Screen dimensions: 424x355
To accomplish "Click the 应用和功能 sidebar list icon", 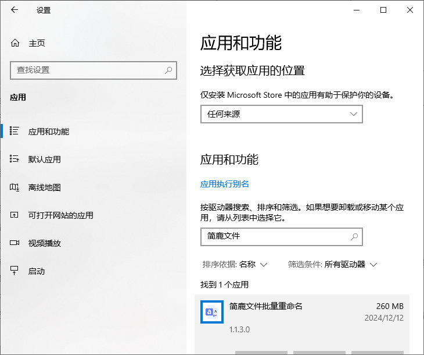I will click(14, 131).
